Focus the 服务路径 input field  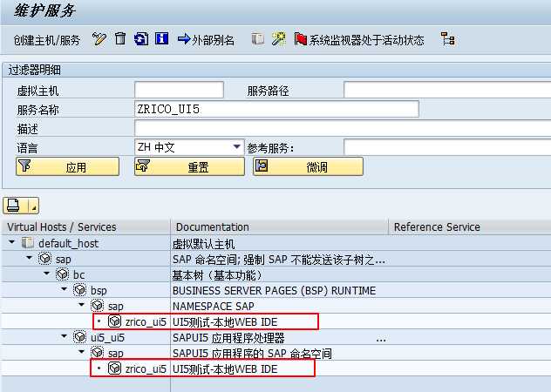click(447, 90)
